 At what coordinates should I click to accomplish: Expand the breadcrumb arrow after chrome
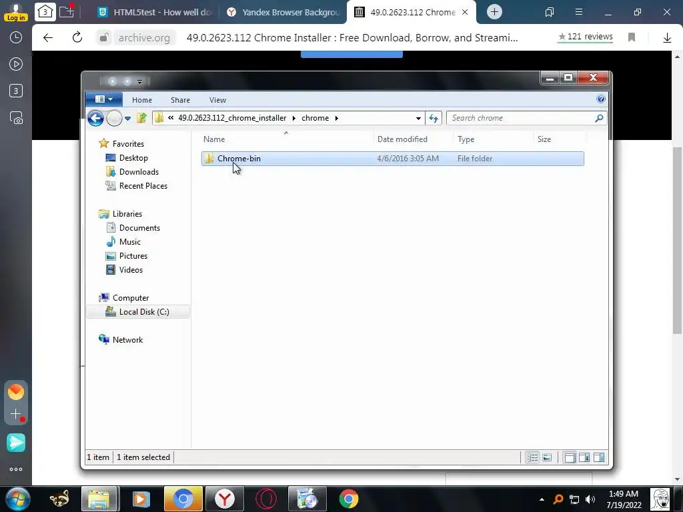(x=337, y=118)
